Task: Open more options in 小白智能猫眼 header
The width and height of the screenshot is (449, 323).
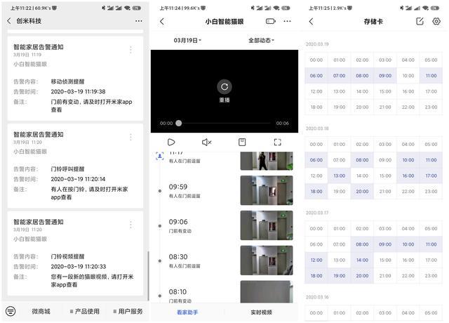Action: pos(287,21)
